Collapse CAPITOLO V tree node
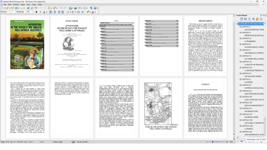This screenshot has height=150, width=267. pyautogui.click(x=240, y=50)
